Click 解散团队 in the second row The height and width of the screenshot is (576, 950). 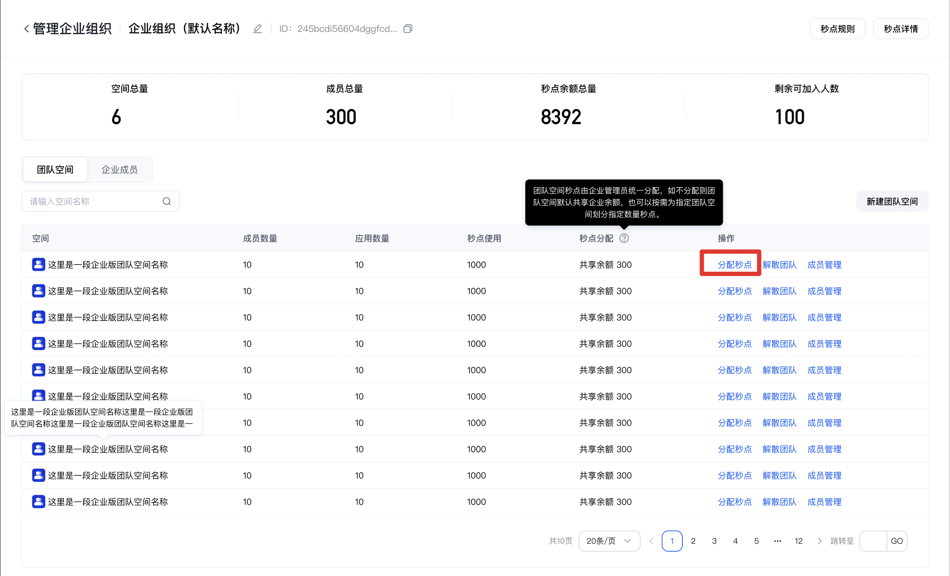coord(779,291)
